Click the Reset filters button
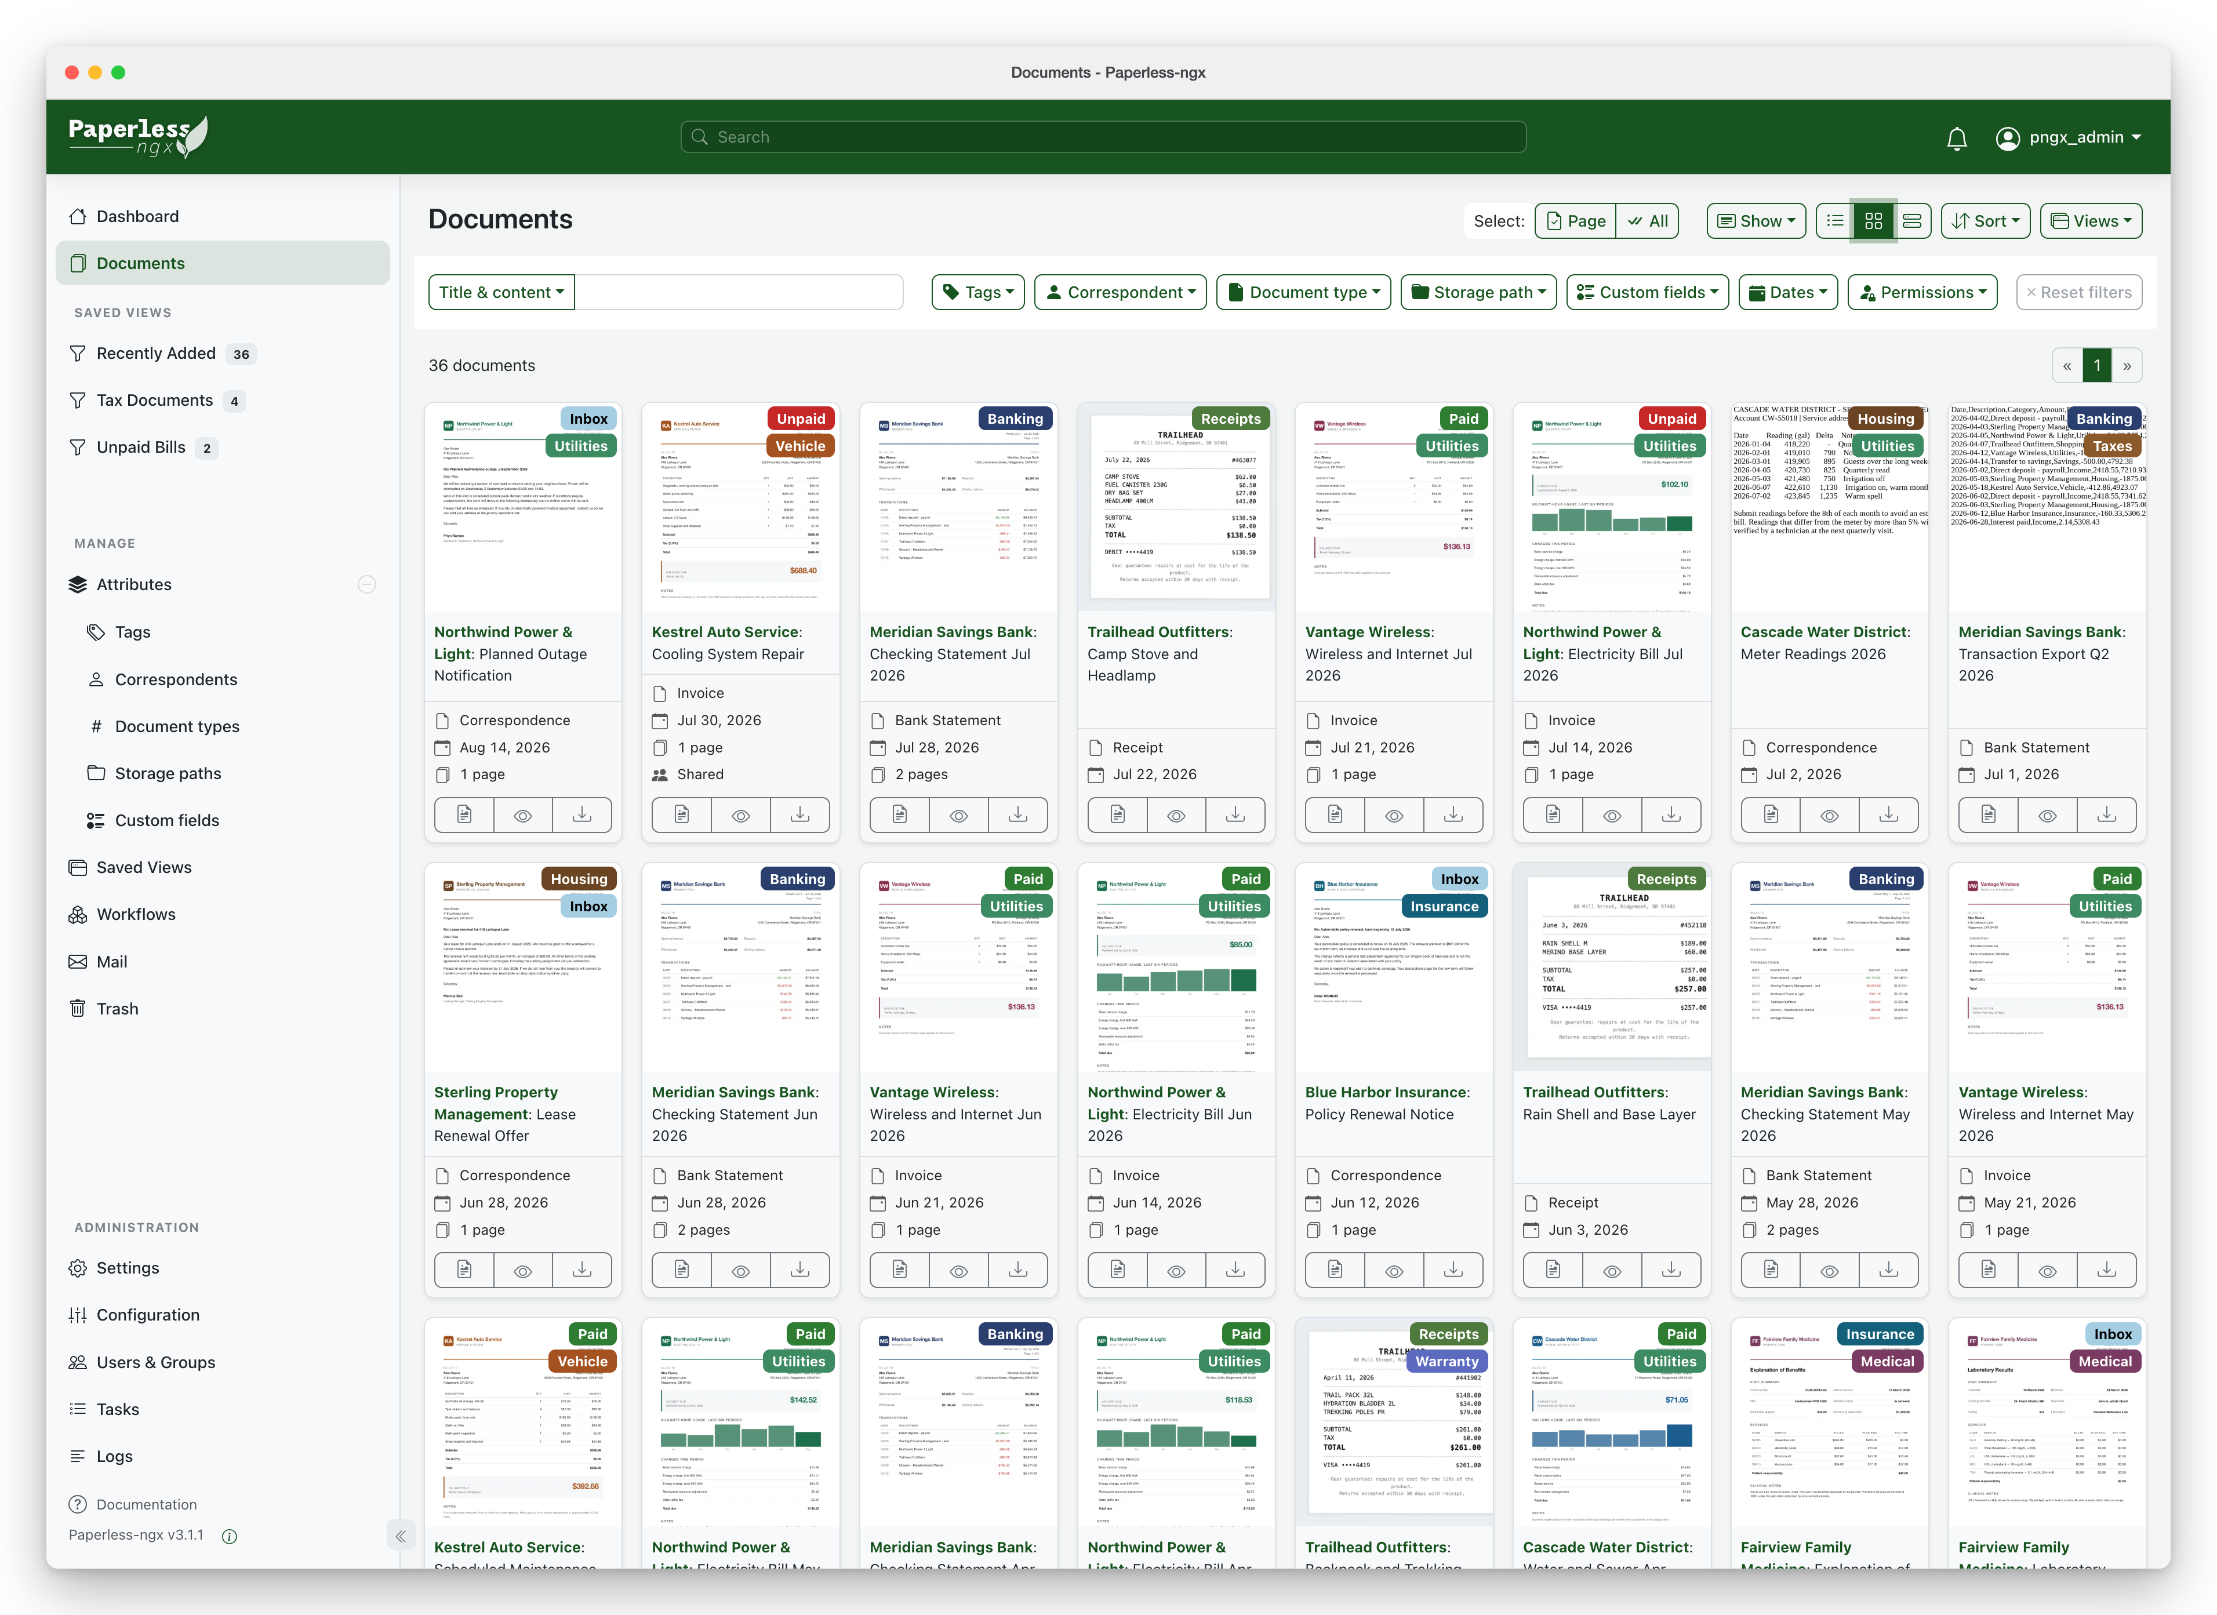This screenshot has height=1615, width=2217. click(2079, 292)
